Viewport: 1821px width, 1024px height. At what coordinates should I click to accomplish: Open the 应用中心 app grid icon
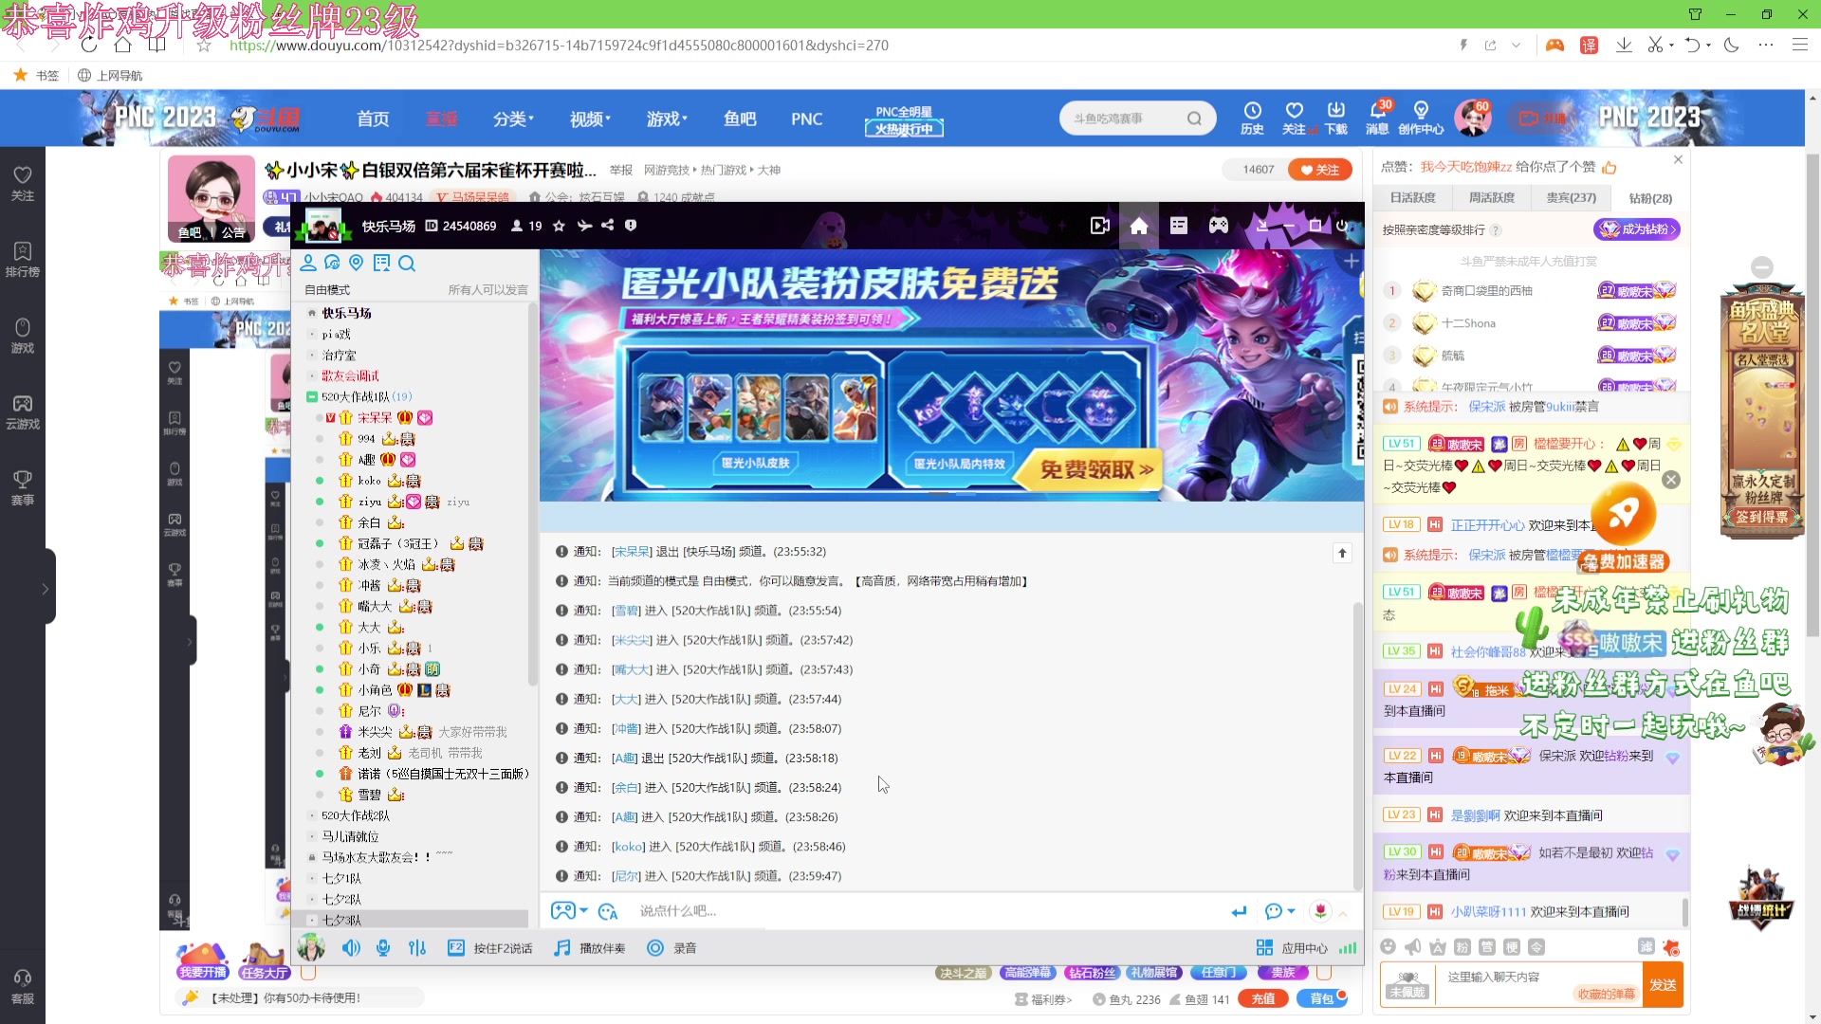pyautogui.click(x=1264, y=947)
